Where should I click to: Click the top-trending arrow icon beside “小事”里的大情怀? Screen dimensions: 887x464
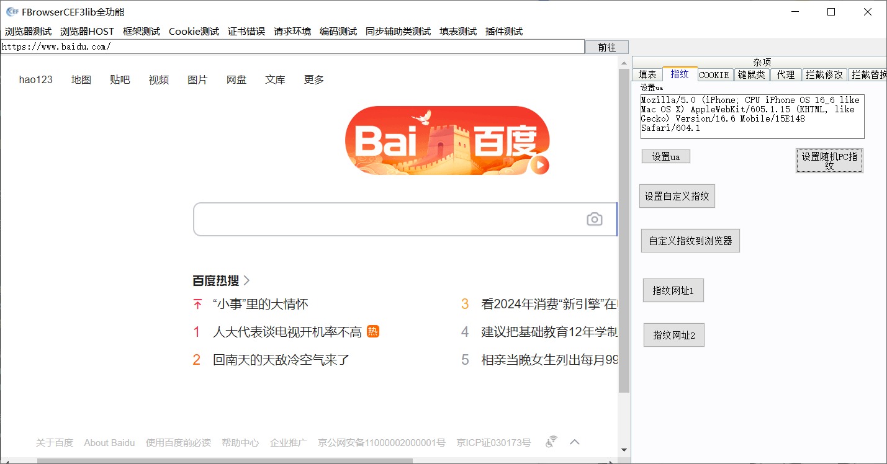[197, 304]
